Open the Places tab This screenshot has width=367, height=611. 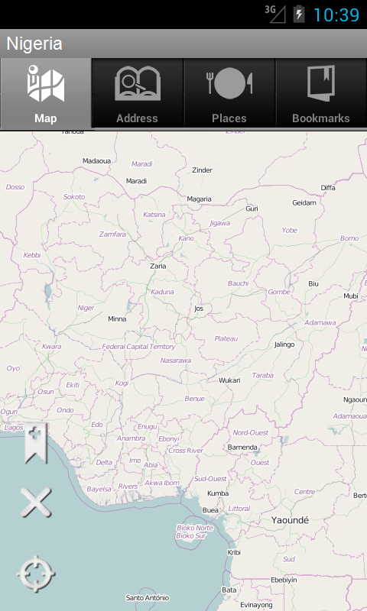point(229,93)
